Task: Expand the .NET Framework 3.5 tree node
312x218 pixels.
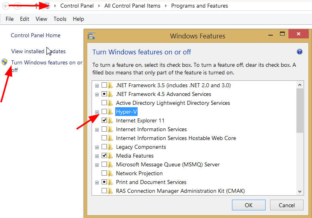Action: [x=97, y=85]
